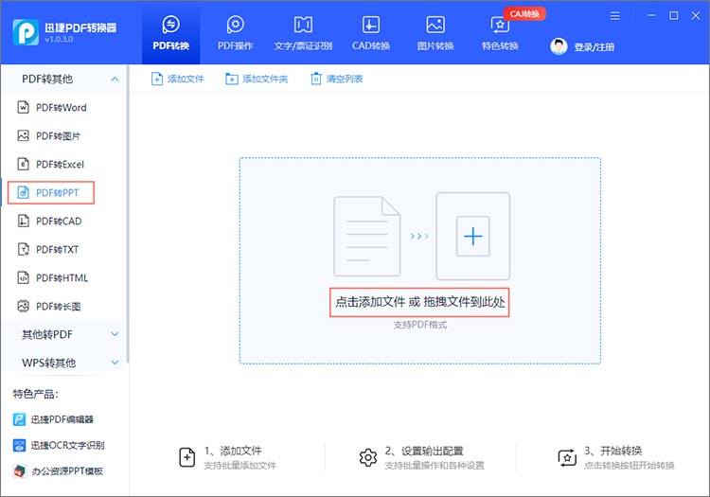
Task: Click 添加文件 toolbar button
Action: click(x=178, y=79)
